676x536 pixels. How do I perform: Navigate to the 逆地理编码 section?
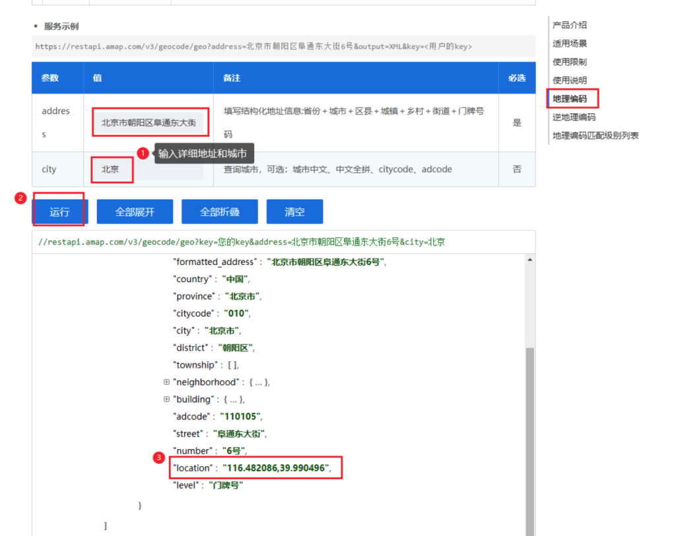tap(574, 117)
